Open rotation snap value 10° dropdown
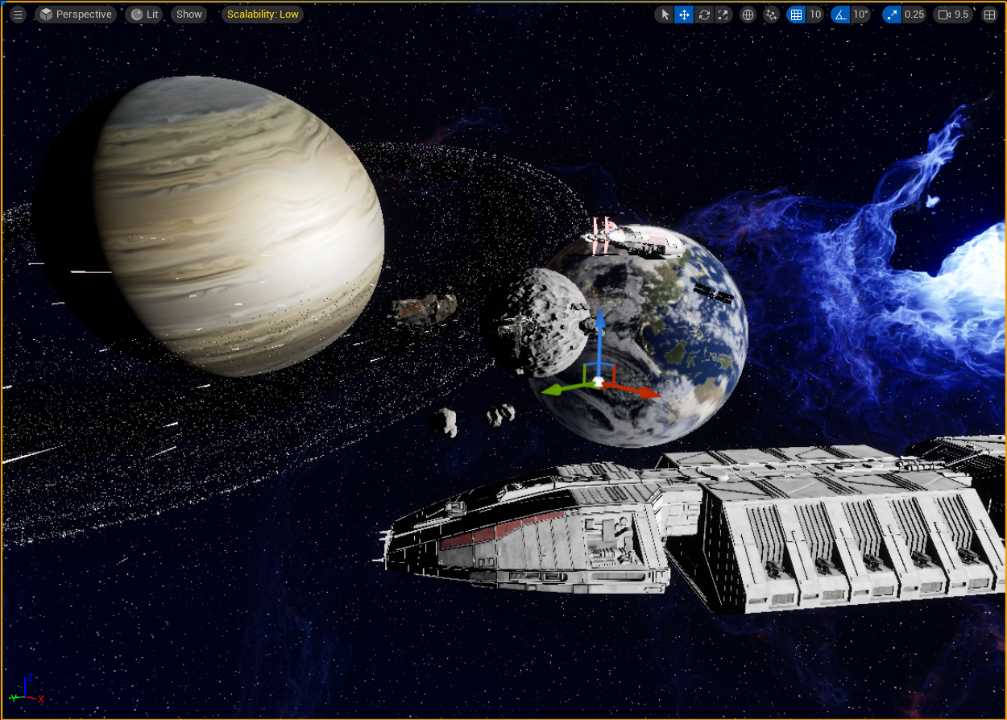Screen dimensions: 1007x720 (x=861, y=14)
